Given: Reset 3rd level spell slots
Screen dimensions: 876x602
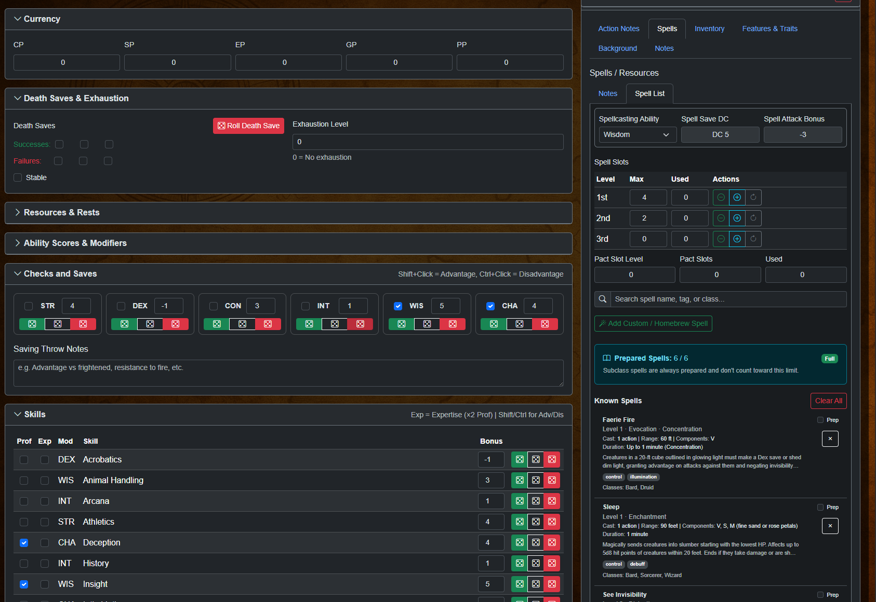Looking at the screenshot, I should click(753, 239).
